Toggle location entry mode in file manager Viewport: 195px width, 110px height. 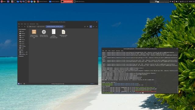[x=85, y=27]
